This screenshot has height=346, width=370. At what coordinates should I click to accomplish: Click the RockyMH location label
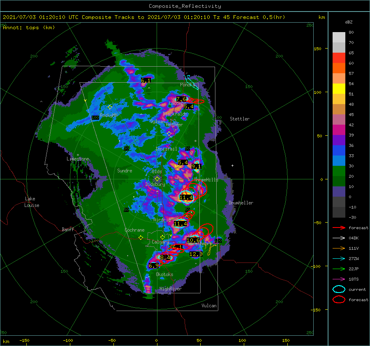(109, 115)
